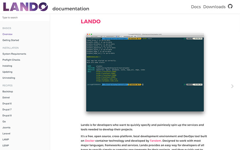Open the Updating page

coord(7,72)
